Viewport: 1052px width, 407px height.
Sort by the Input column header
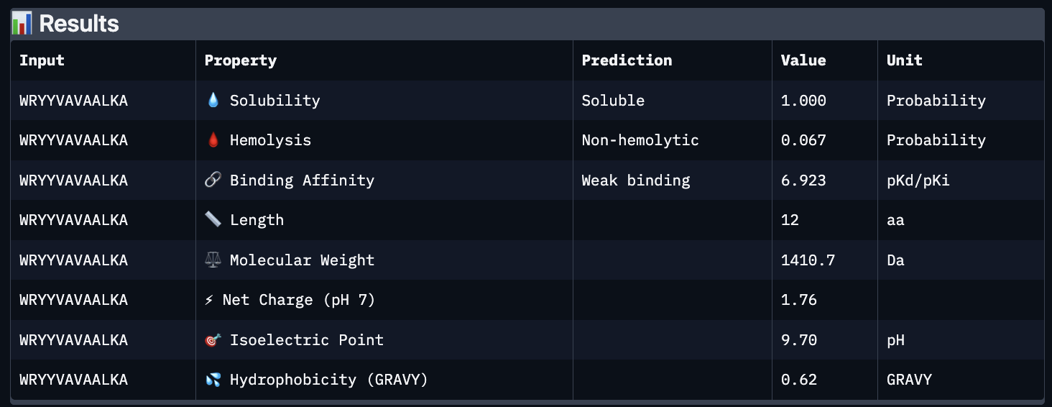click(x=42, y=60)
